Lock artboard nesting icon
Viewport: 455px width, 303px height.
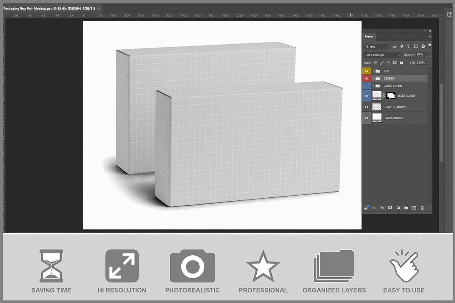coord(395,63)
